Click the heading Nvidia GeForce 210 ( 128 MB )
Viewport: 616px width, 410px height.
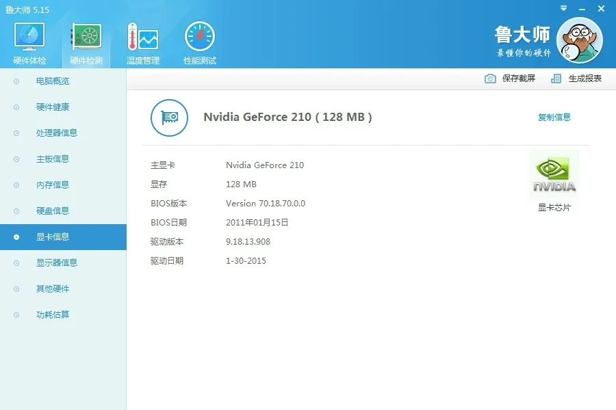287,117
